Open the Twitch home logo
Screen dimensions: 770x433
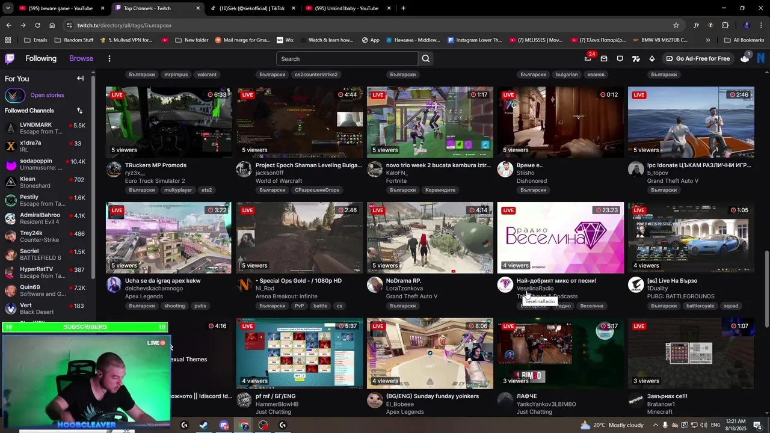[x=10, y=58]
